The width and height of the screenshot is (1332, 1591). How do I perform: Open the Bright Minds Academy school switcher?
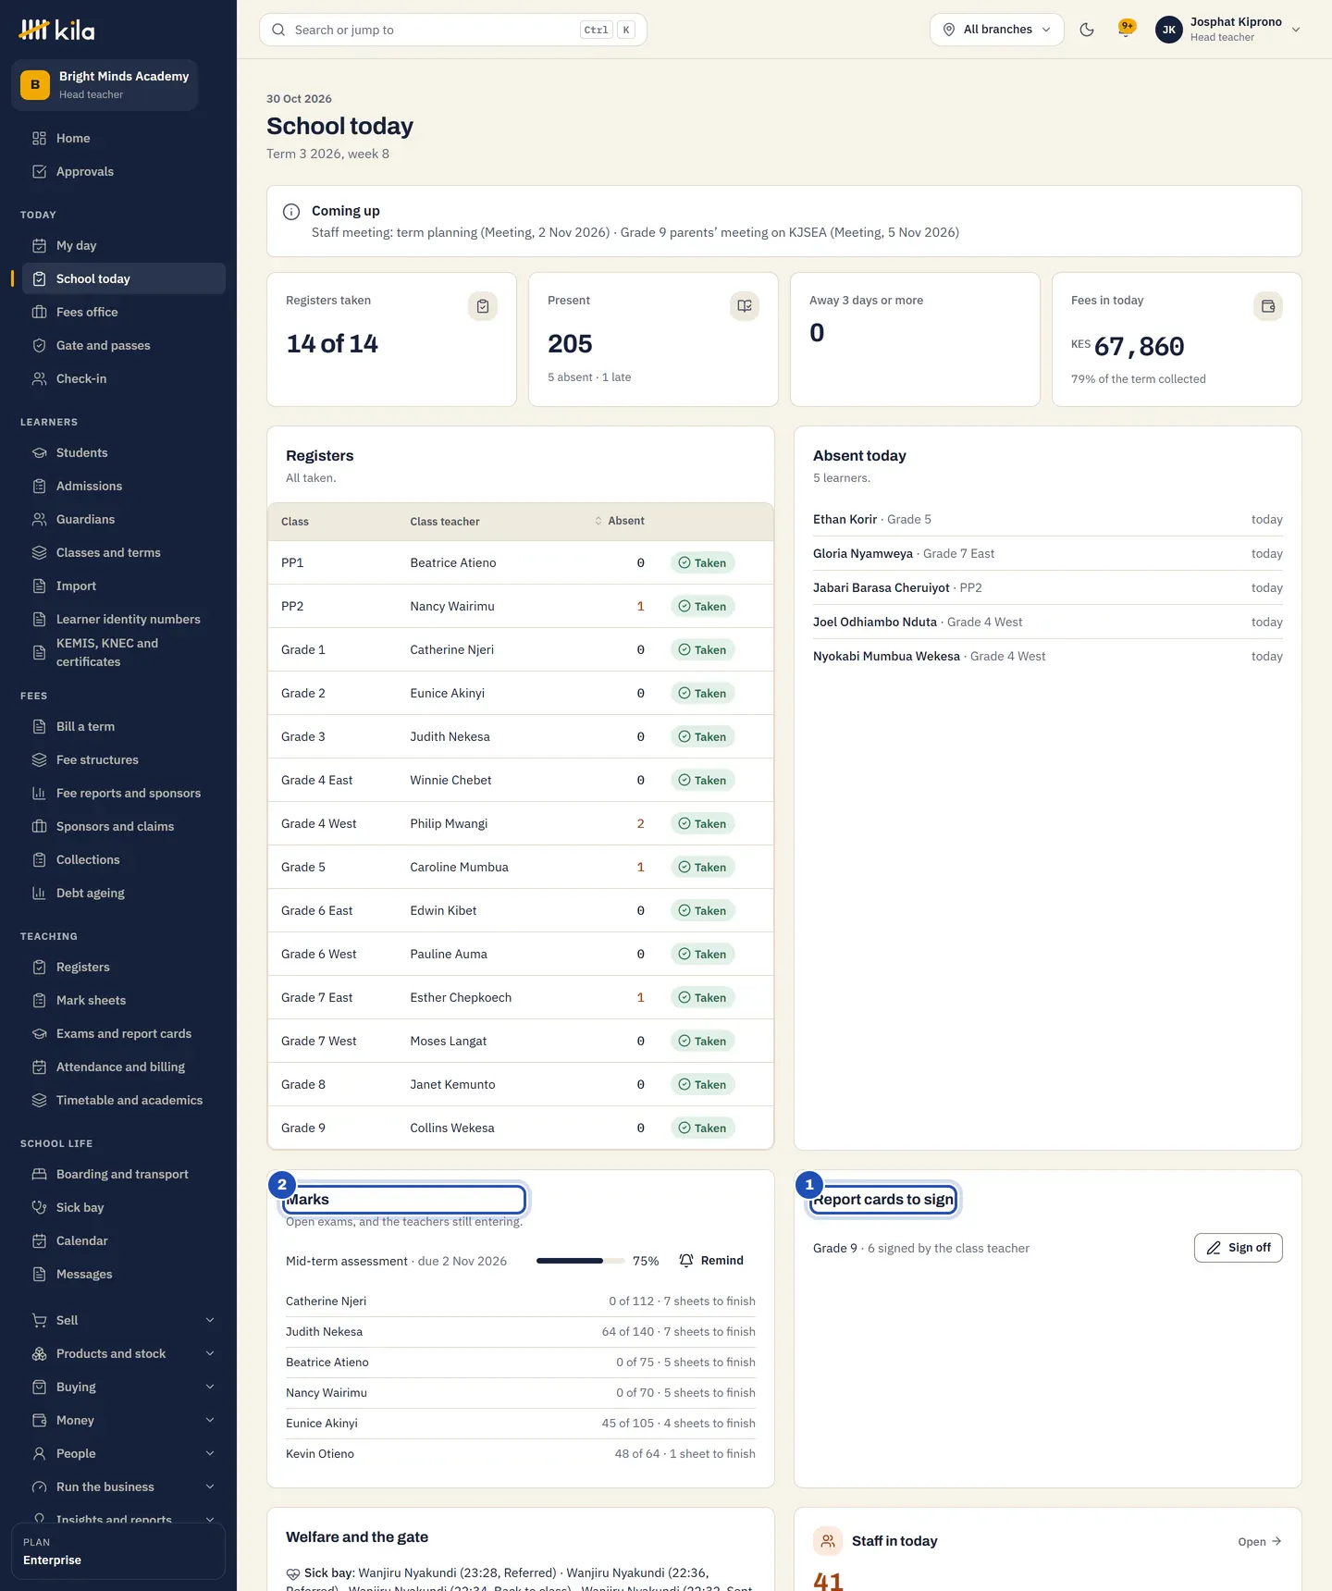pos(105,84)
